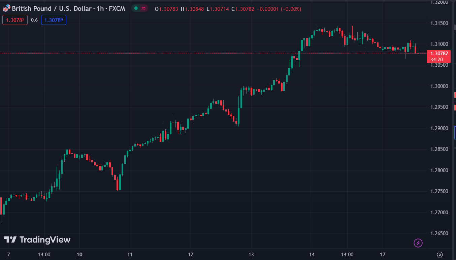Click the red current price label 1.30782

438,54
